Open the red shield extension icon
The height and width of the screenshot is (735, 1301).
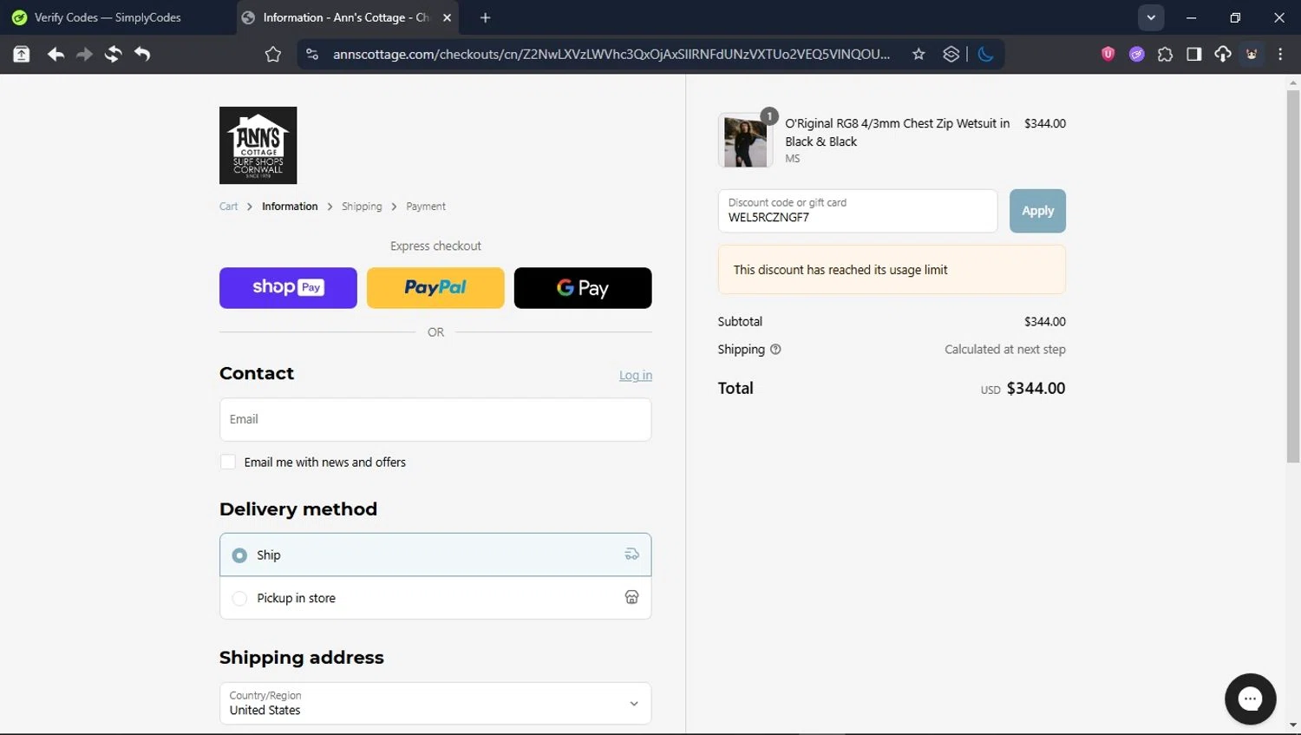[1108, 54]
